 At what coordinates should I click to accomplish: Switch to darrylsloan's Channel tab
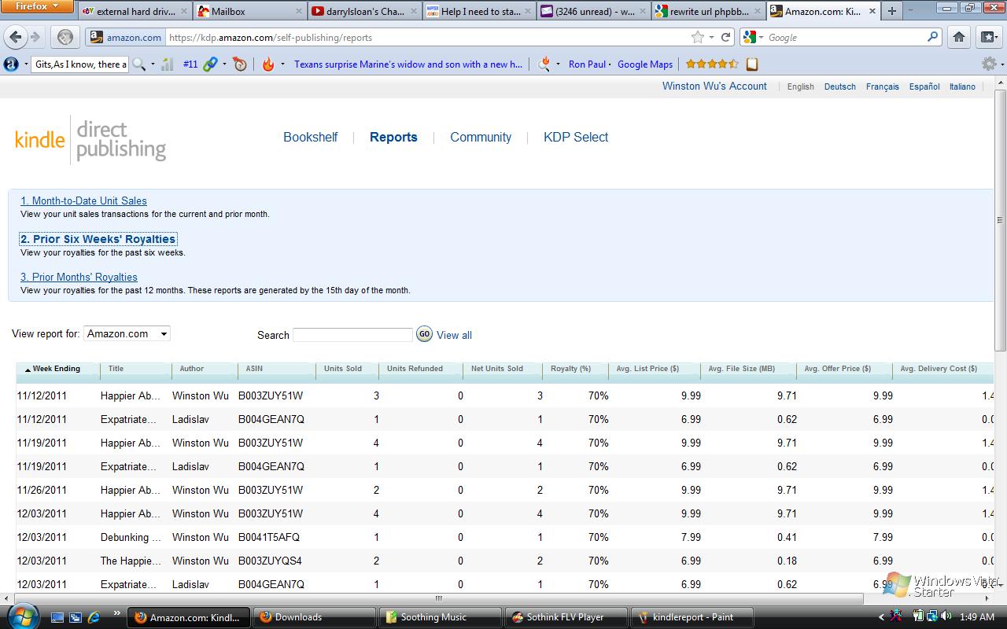(363, 11)
